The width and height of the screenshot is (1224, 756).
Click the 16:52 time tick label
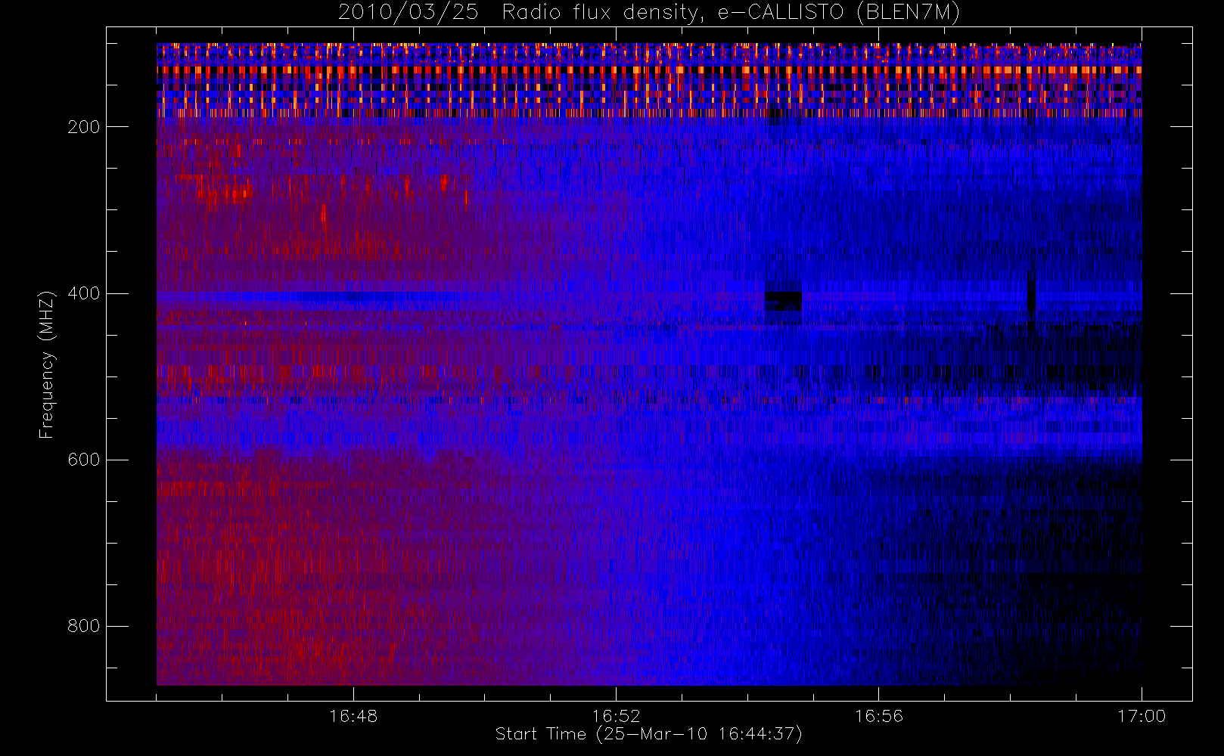616,716
